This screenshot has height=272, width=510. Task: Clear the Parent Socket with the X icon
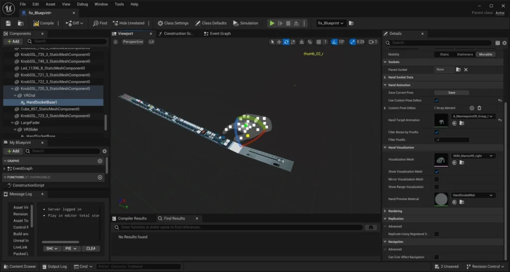pos(466,70)
